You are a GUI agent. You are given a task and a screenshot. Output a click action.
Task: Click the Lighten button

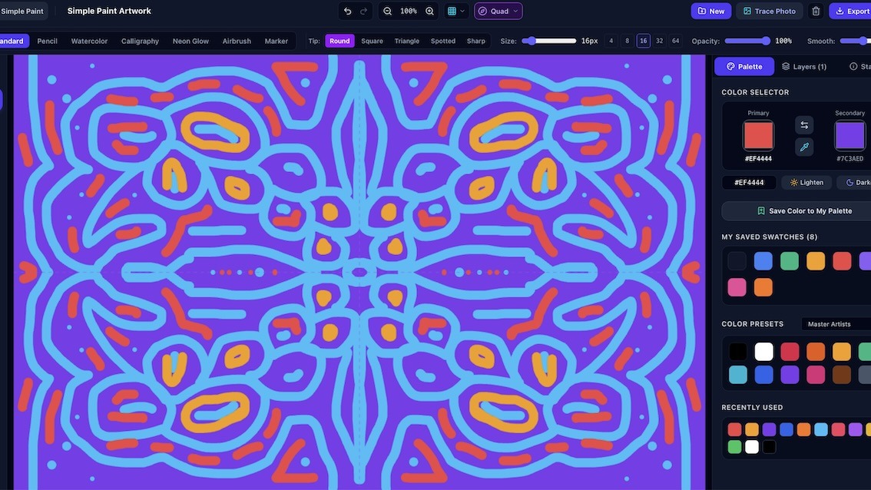[x=806, y=182]
